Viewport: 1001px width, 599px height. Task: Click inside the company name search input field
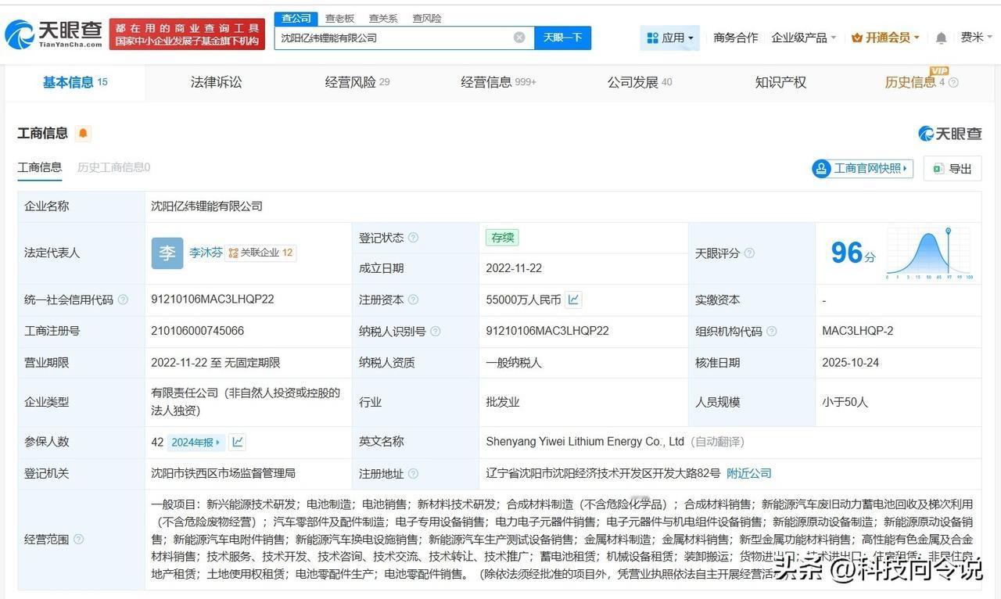[x=391, y=37]
